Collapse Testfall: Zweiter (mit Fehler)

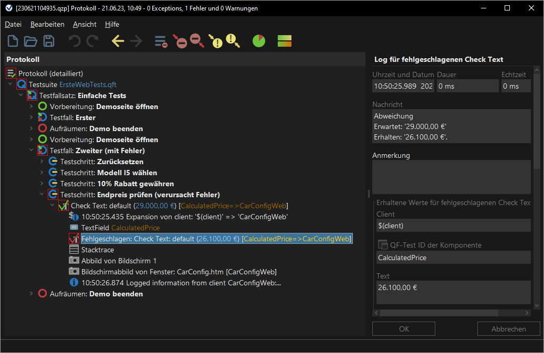pyautogui.click(x=31, y=151)
